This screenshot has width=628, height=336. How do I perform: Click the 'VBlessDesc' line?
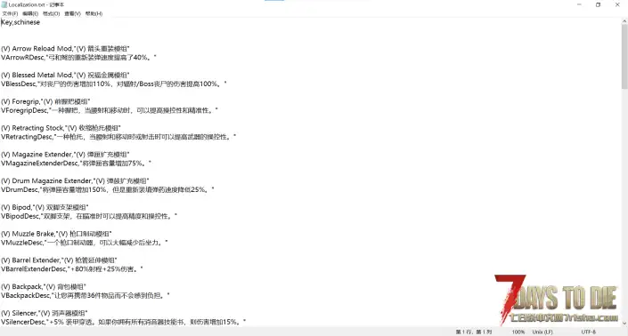(114, 84)
